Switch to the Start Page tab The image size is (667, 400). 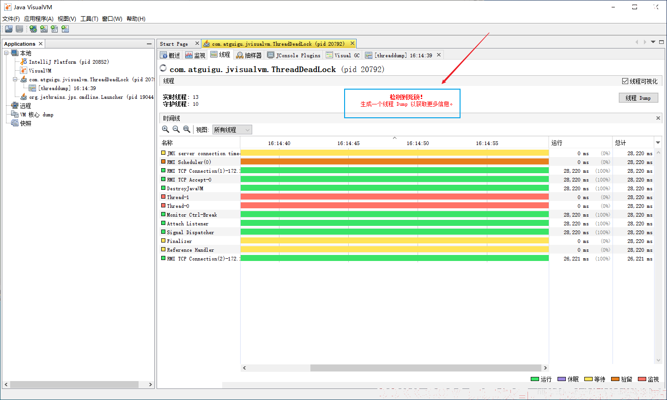click(x=174, y=44)
